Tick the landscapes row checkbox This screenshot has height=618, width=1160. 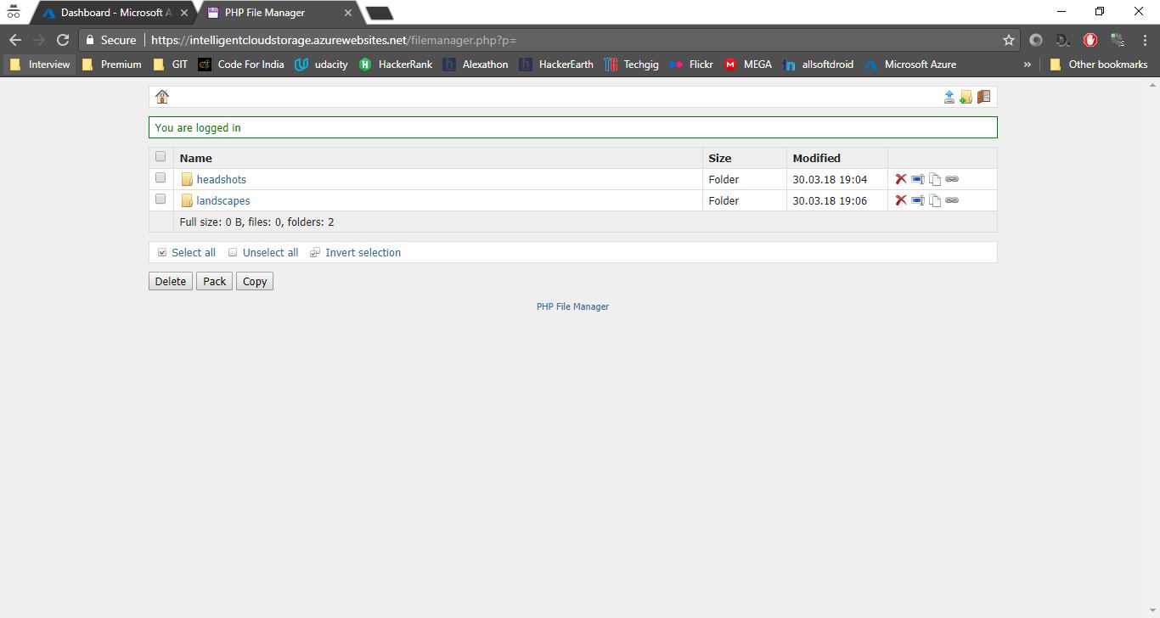(x=160, y=199)
